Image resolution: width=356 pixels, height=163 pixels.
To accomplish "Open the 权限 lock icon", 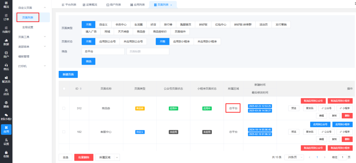I will click(6, 154).
